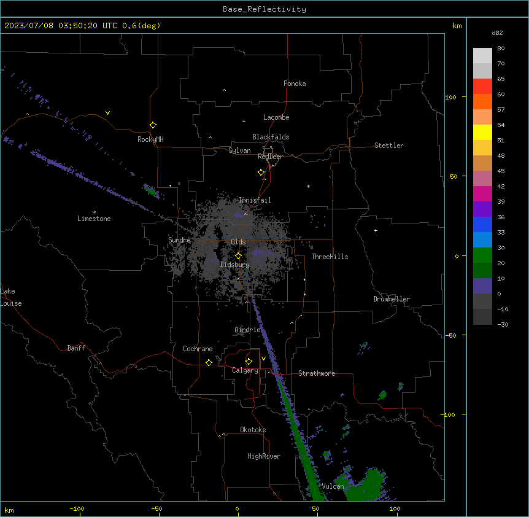Click the white plus marker west of Drumheller
529x517 pixels.
coord(376,230)
